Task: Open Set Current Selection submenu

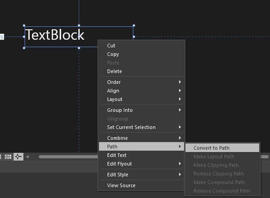Action: click(x=142, y=127)
